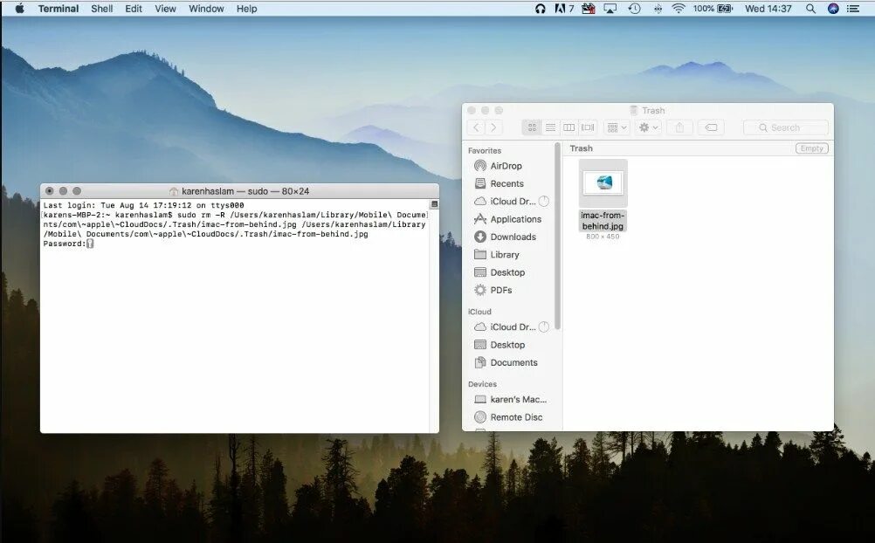The width and height of the screenshot is (875, 543).
Task: Click the Trash path bar label
Action: click(581, 148)
